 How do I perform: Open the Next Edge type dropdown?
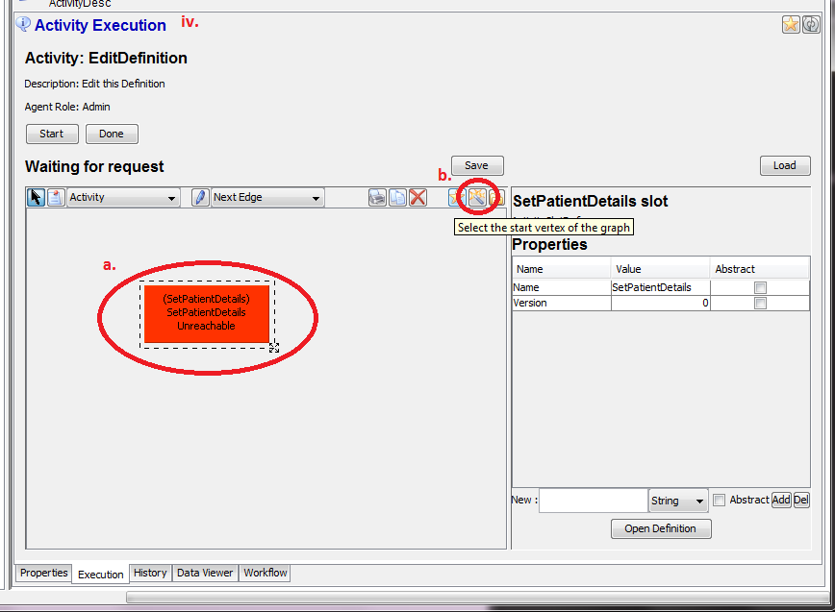tap(267, 197)
